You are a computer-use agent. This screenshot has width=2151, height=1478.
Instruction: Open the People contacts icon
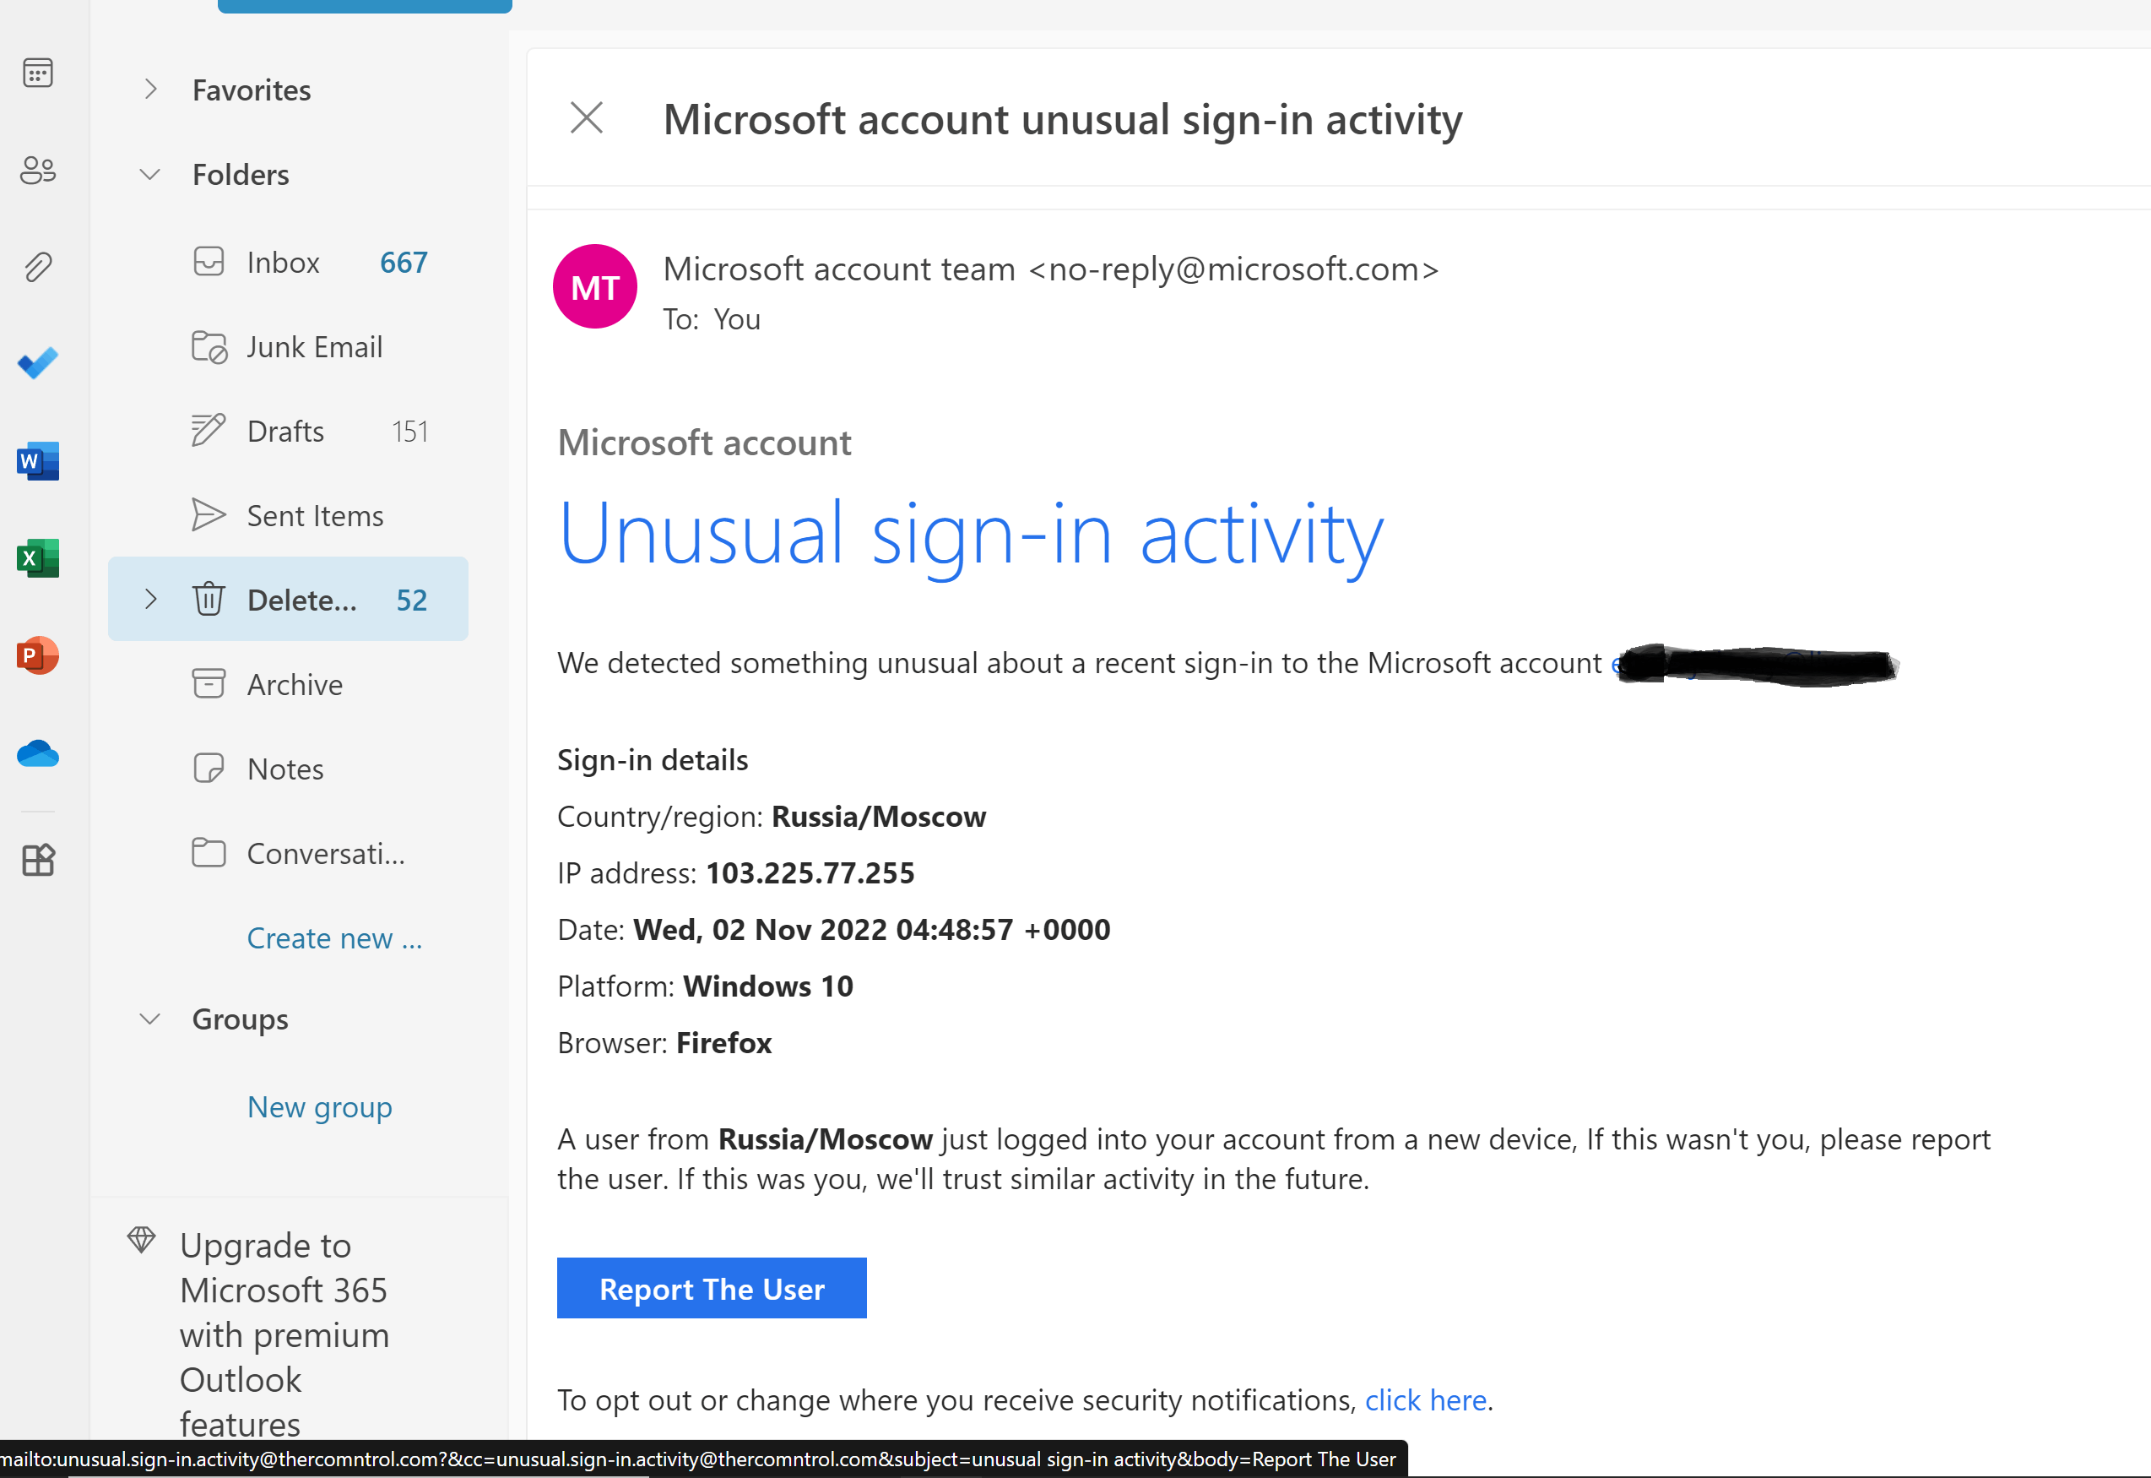pos(38,171)
